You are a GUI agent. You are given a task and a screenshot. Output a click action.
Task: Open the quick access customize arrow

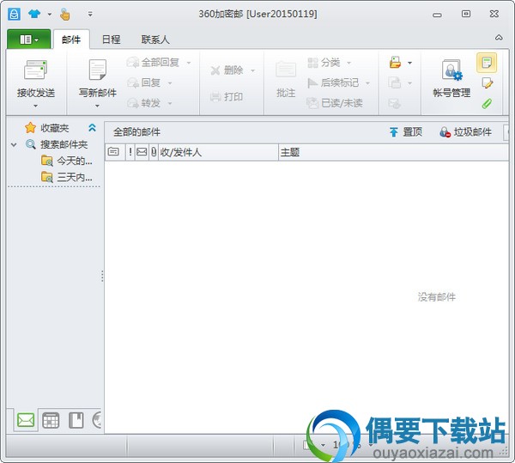click(90, 14)
